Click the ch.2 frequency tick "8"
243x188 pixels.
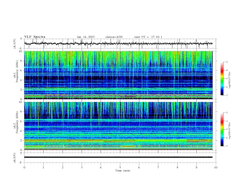pyautogui.click(x=21, y=112)
